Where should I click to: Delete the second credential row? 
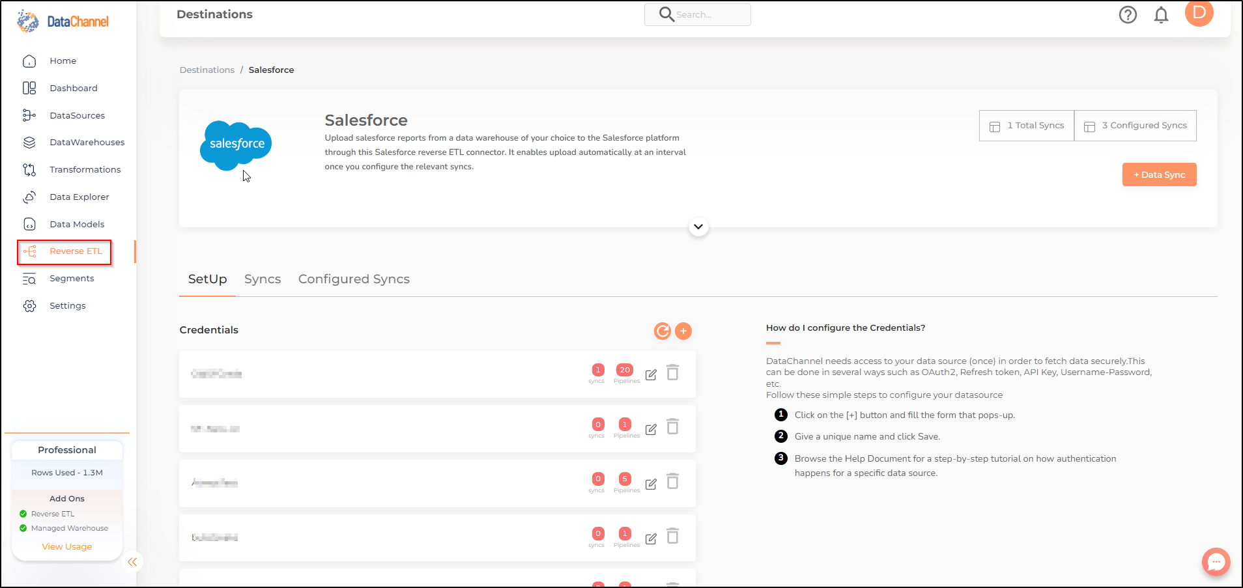[x=673, y=427]
